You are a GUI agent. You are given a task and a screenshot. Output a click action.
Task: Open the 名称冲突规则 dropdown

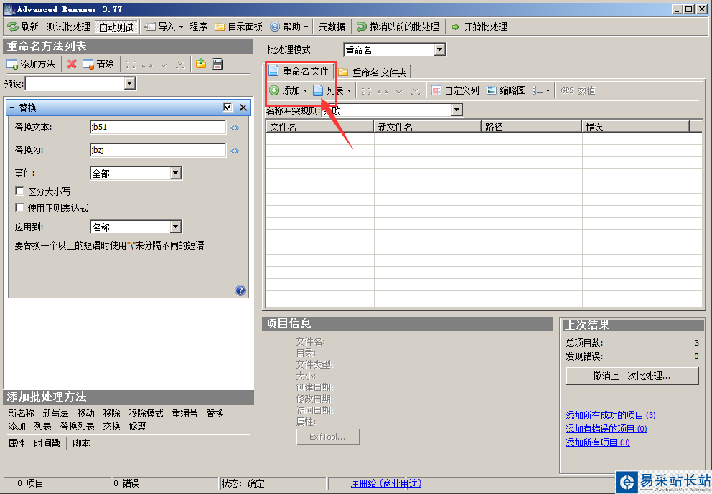(456, 110)
